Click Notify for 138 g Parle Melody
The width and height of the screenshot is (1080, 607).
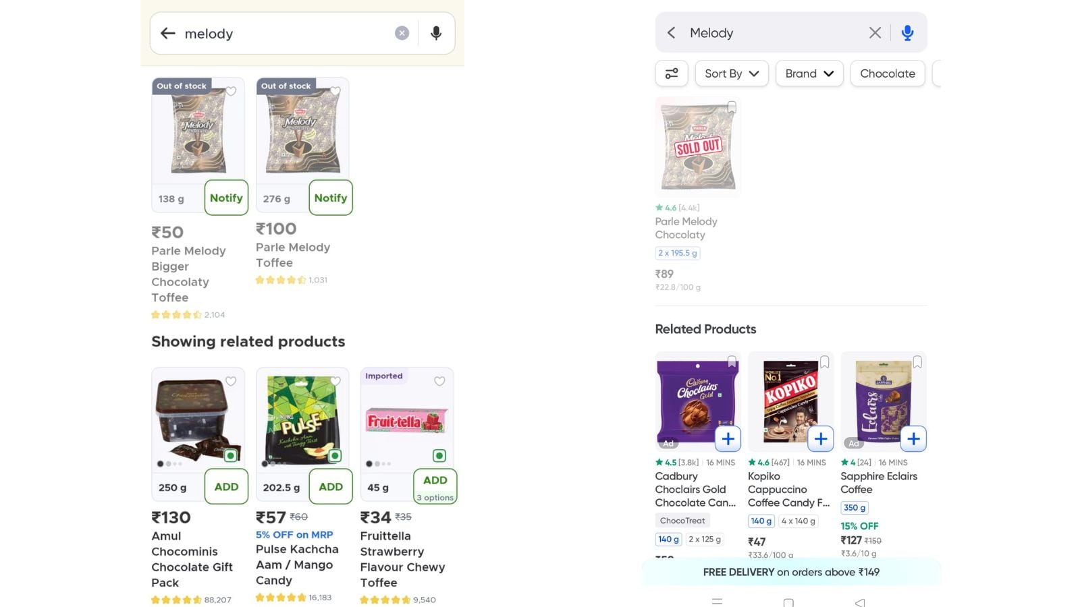click(226, 198)
